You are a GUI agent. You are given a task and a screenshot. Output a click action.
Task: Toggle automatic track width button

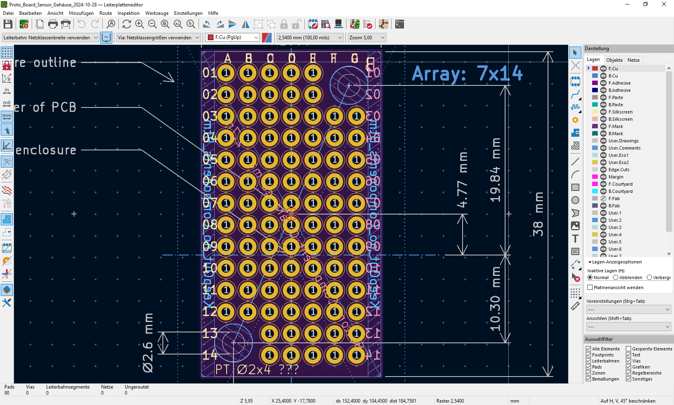click(106, 38)
